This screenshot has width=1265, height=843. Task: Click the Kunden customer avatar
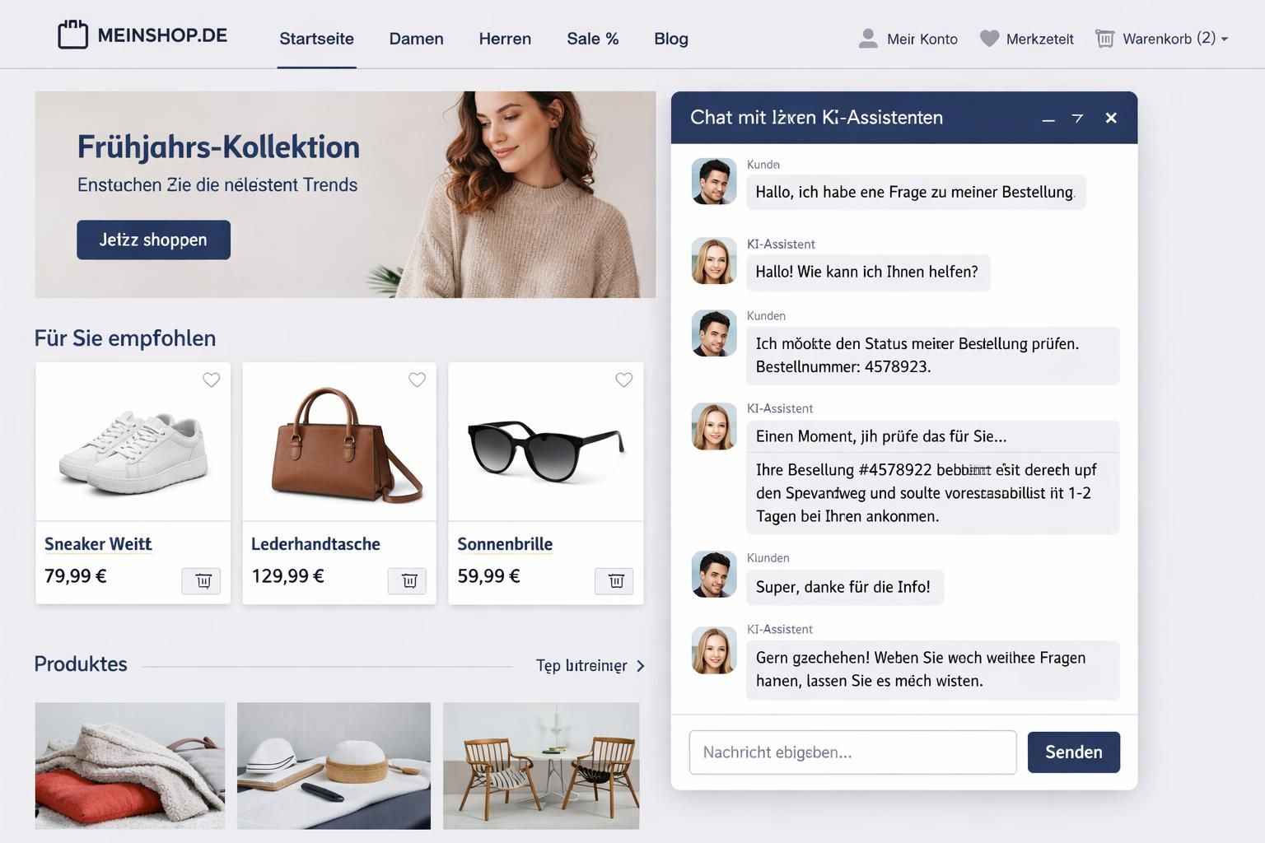click(x=713, y=181)
